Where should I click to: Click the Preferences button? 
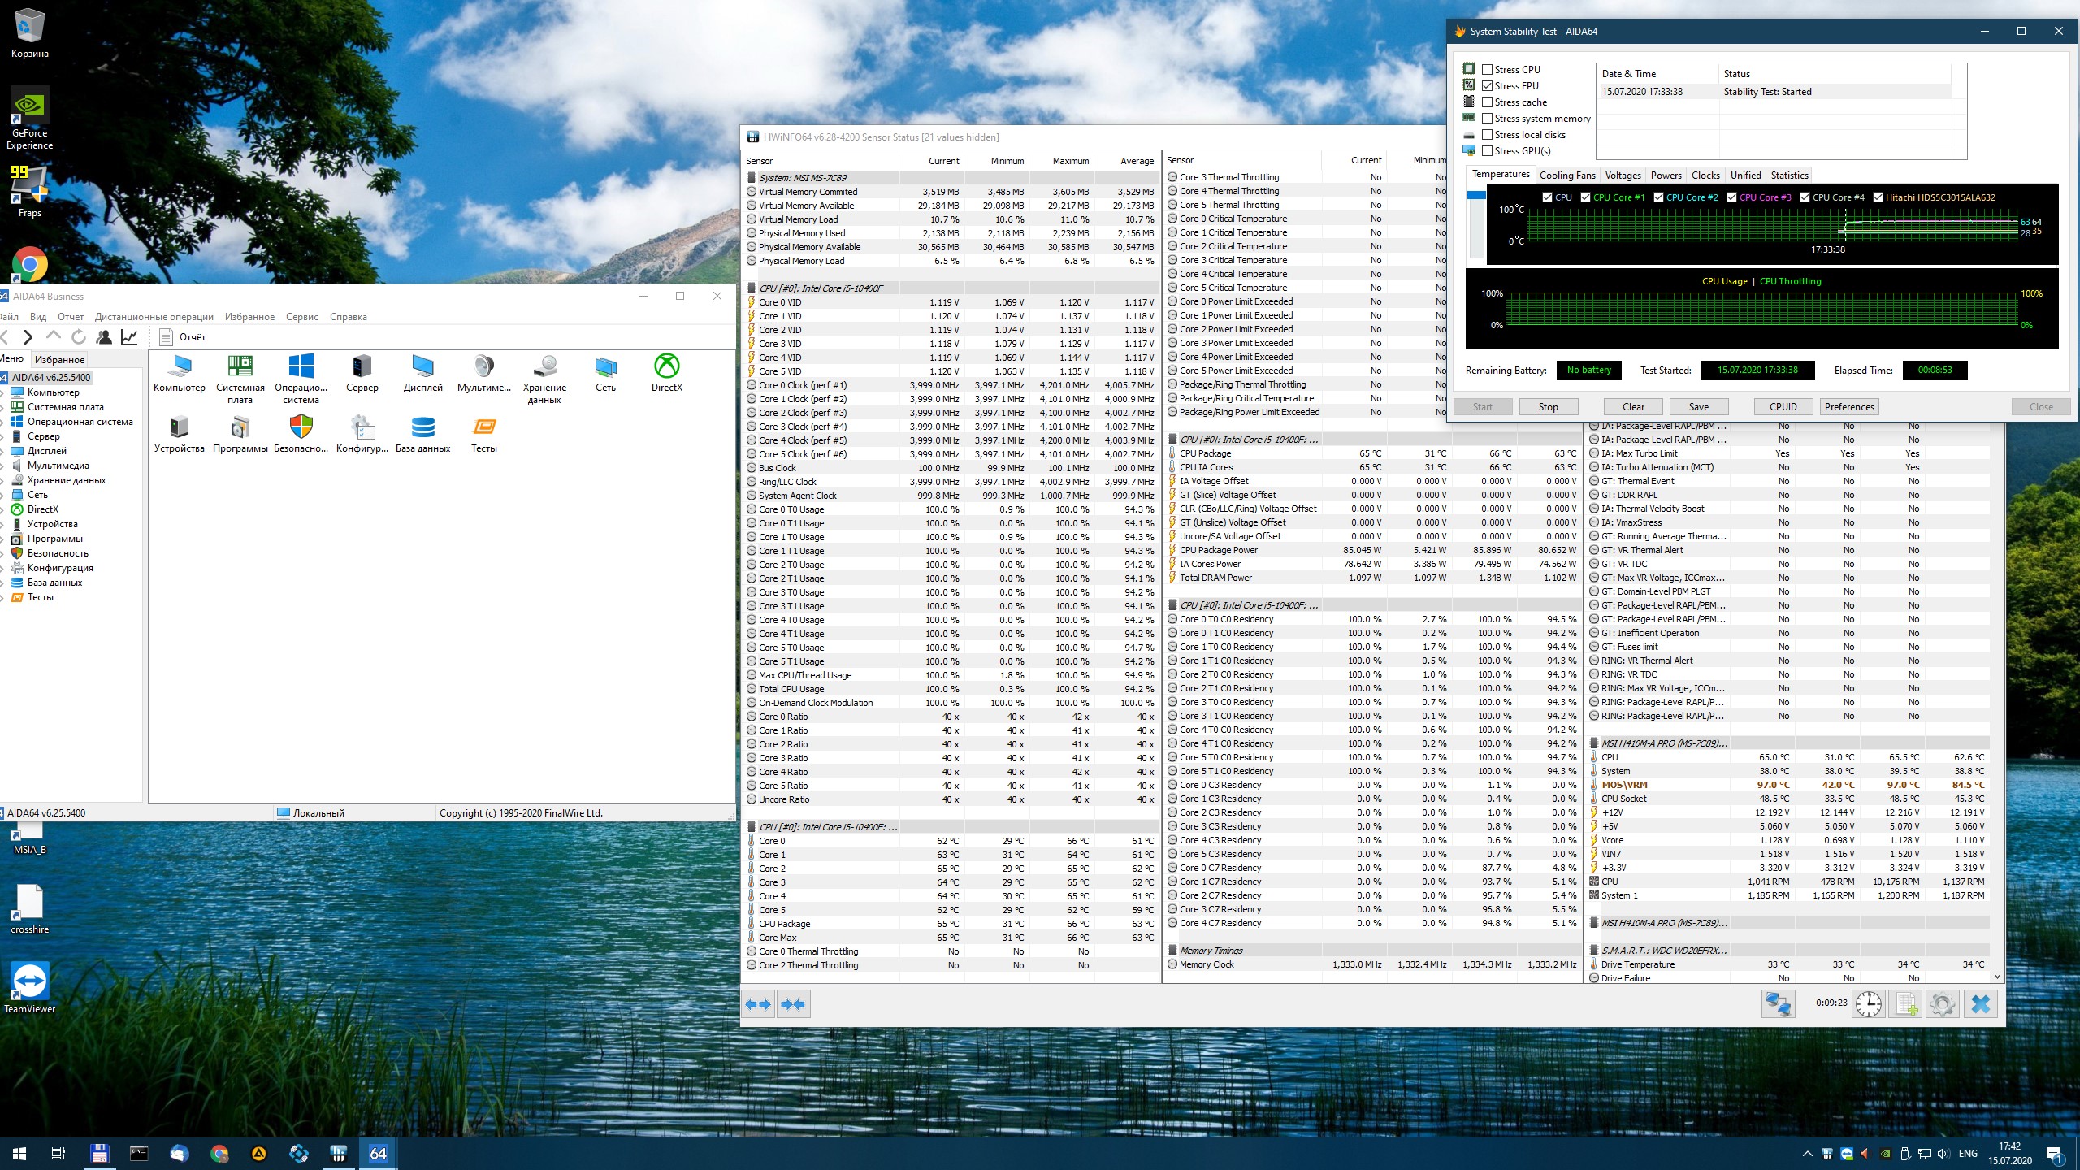point(1848,407)
